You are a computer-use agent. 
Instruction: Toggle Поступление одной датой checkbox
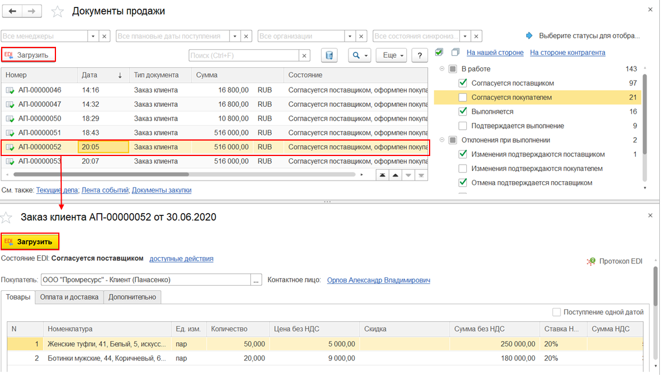[x=556, y=312]
